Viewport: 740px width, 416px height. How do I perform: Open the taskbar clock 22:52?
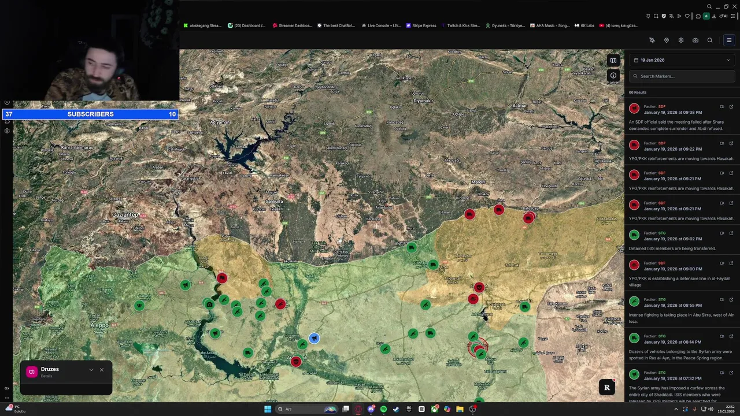pyautogui.click(x=726, y=409)
